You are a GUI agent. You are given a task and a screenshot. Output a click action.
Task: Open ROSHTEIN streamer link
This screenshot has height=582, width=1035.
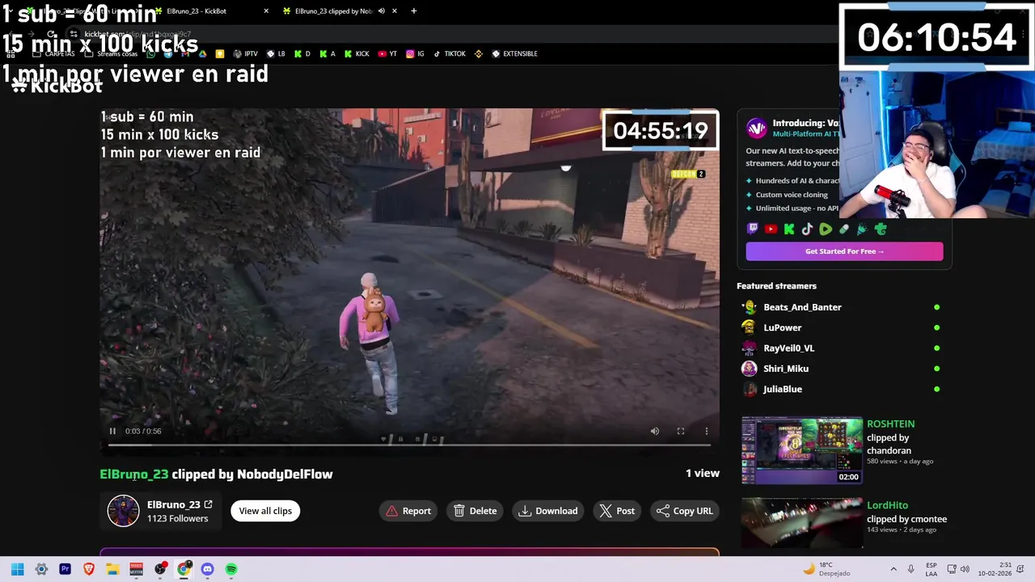click(890, 424)
